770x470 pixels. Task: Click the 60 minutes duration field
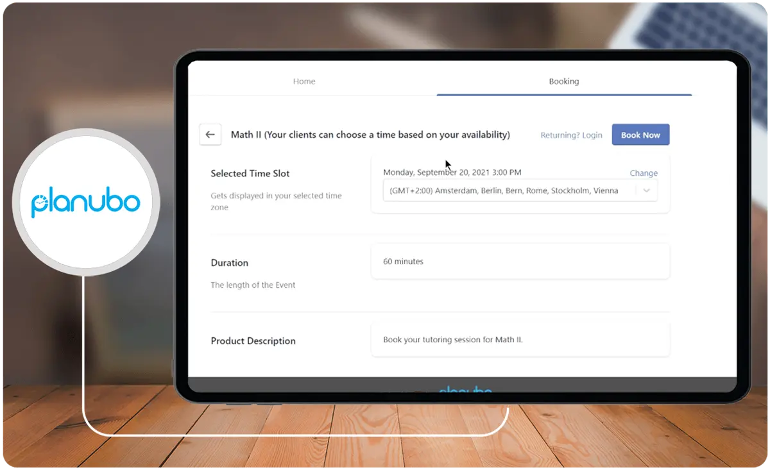pos(520,262)
